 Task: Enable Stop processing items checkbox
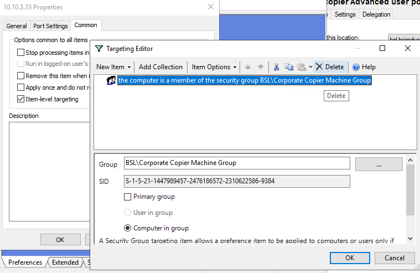point(20,52)
